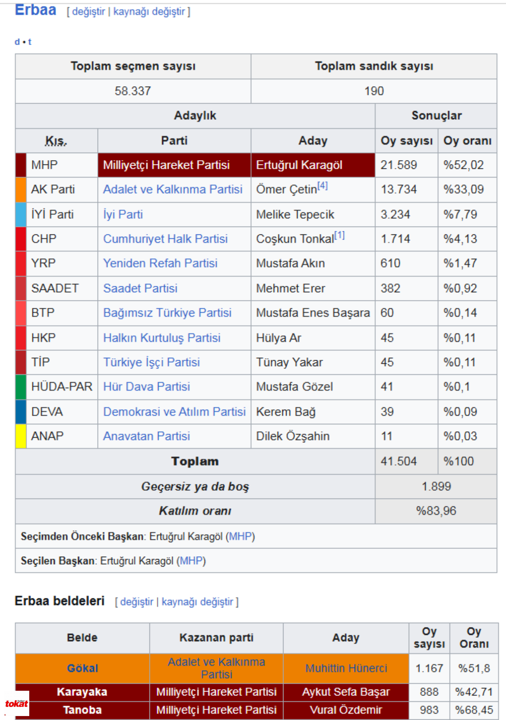Click değiştir link next to Erbaa beldeleri

click(x=137, y=602)
